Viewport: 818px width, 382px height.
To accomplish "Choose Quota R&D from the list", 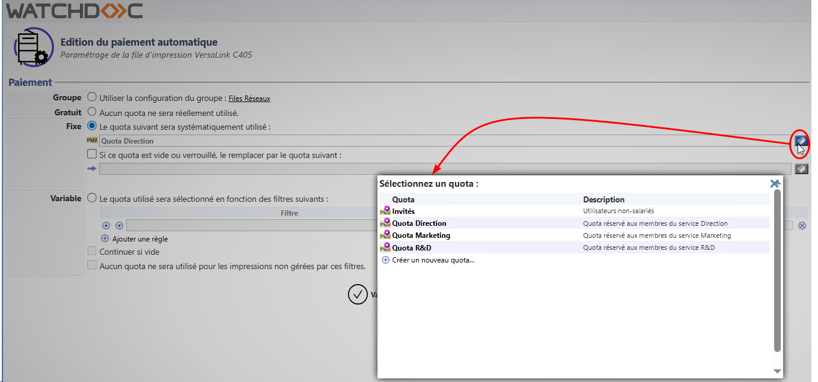I will pyautogui.click(x=411, y=247).
